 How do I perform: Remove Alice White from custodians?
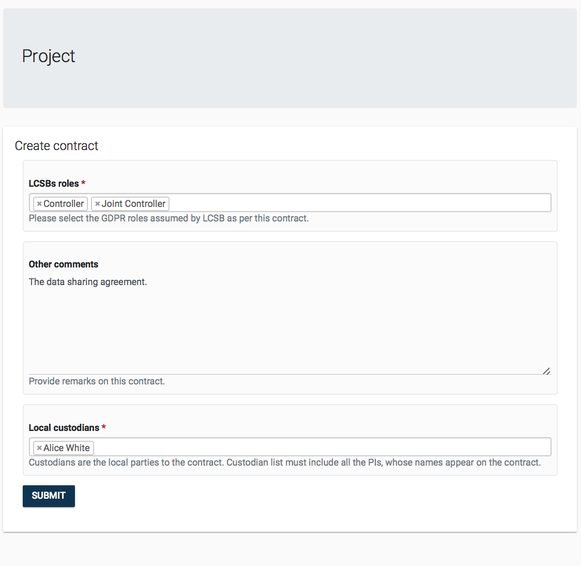(39, 448)
